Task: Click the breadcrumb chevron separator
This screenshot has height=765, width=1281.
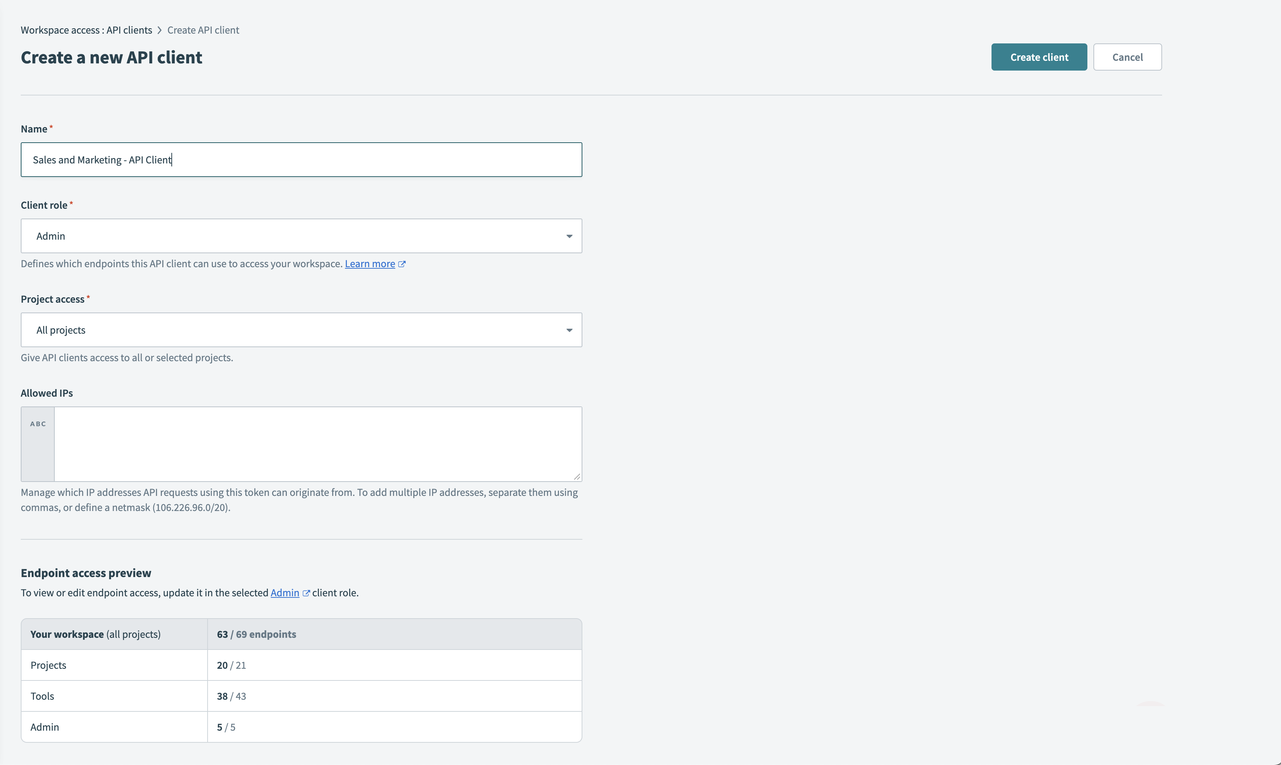Action: click(160, 30)
